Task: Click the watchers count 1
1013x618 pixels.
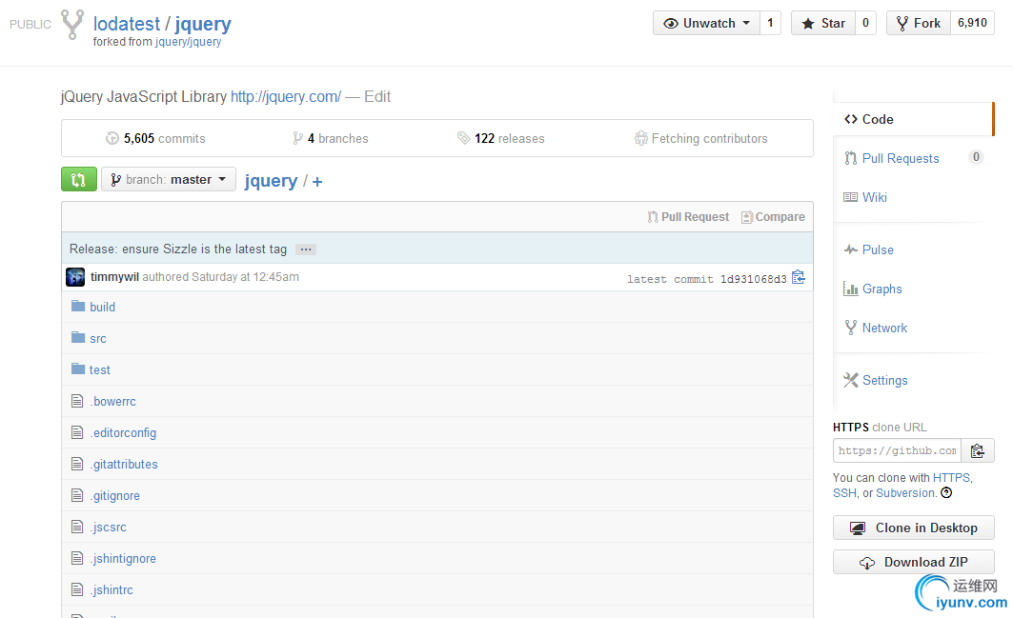Action: point(770,23)
